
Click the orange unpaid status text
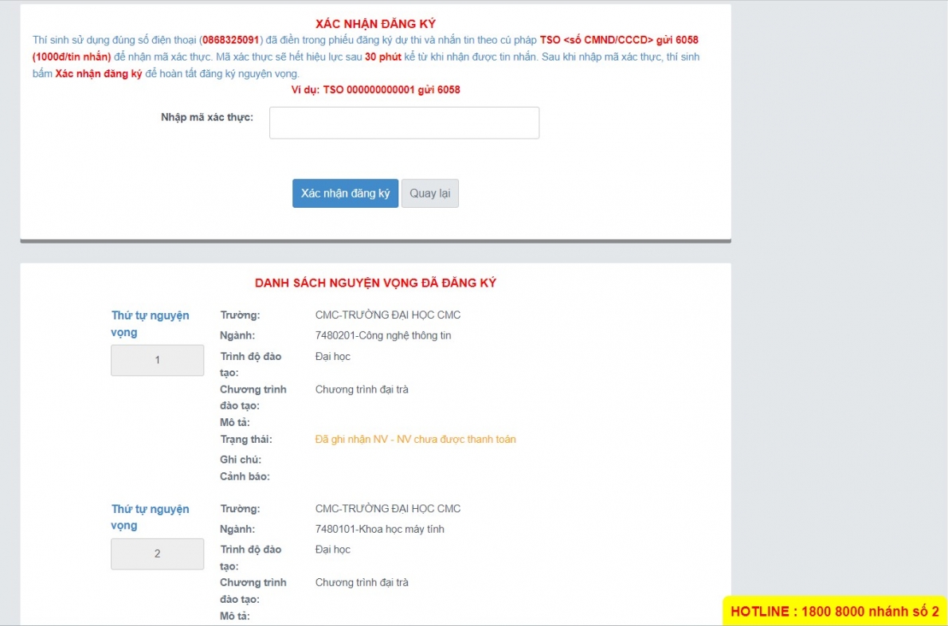coord(415,439)
